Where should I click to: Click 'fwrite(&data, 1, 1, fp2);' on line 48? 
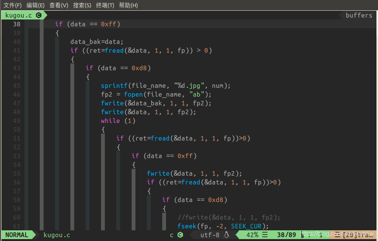(x=148, y=112)
